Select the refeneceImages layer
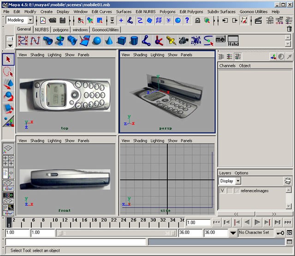Viewport: 295px width, 256px height. tap(254, 191)
